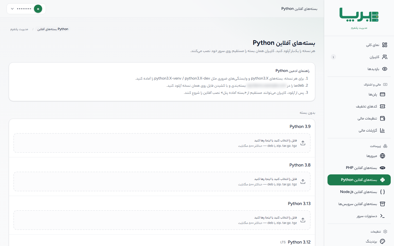Click the مالی و اشتراک section icon
394x246 pixels.
click(385, 85)
